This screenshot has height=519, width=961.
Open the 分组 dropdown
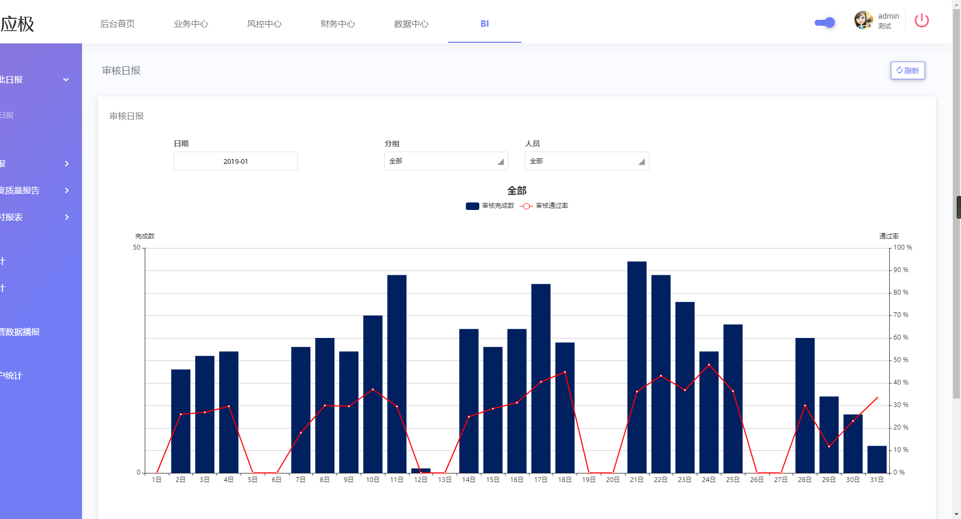[446, 161]
